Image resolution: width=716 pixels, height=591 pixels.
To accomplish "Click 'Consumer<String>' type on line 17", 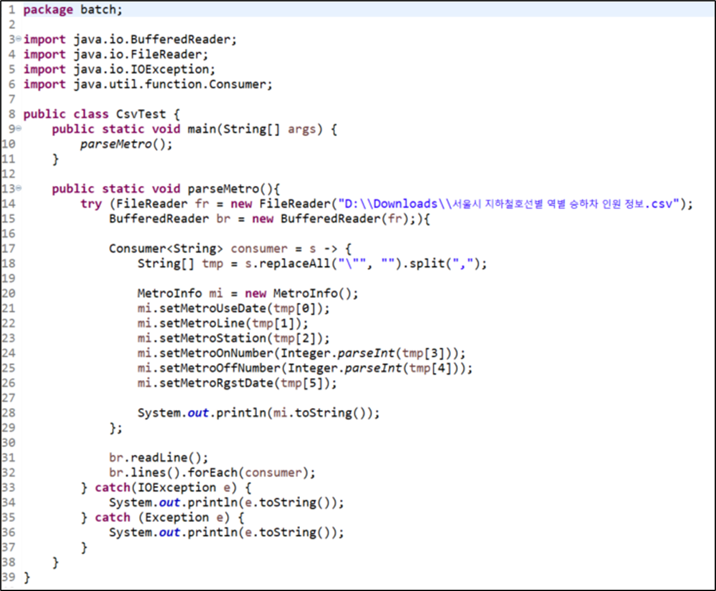I will click(166, 248).
